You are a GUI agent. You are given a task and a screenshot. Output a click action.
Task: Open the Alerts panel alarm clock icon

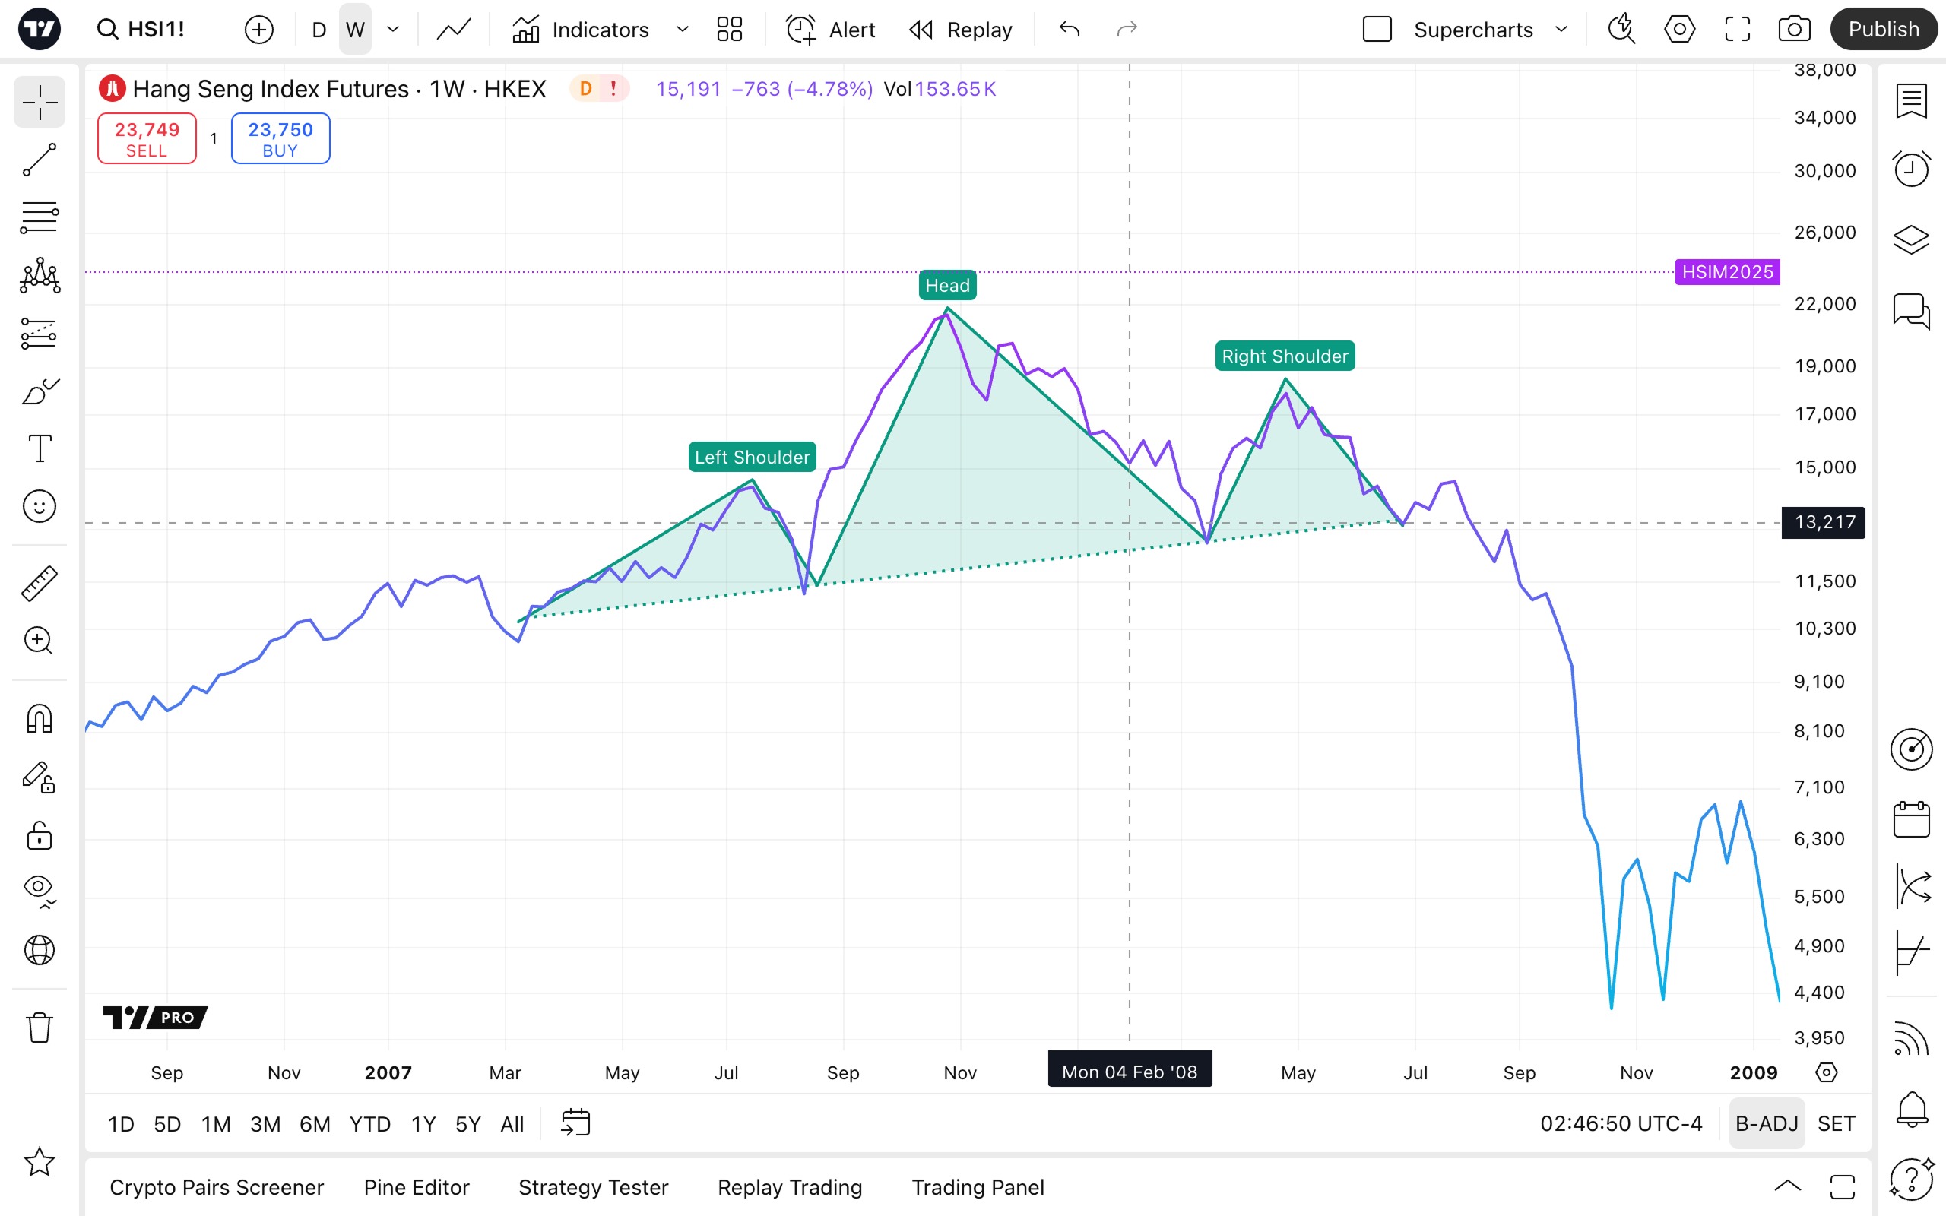[1910, 169]
